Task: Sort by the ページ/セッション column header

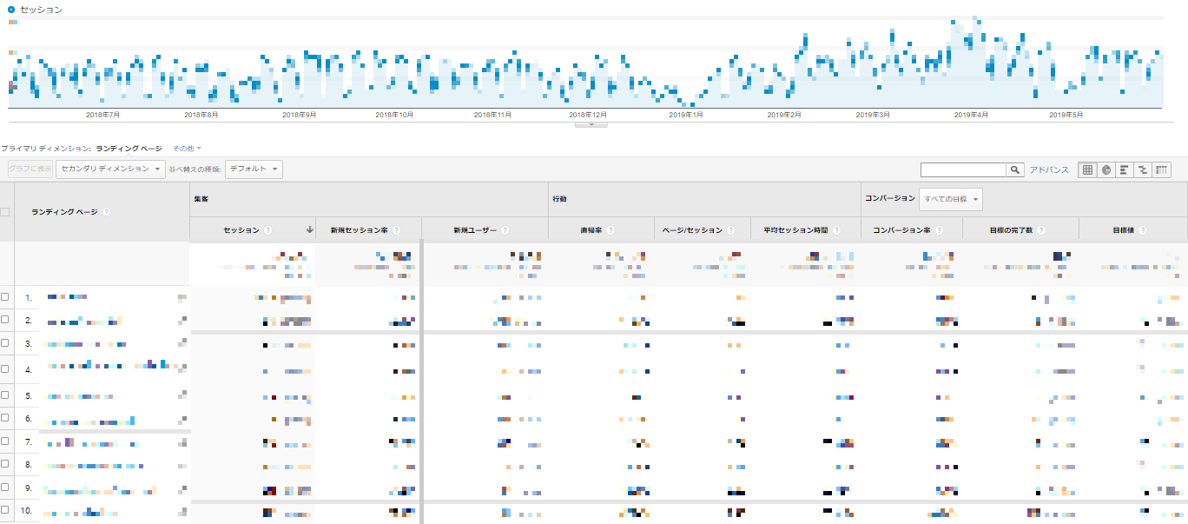Action: pos(693,230)
